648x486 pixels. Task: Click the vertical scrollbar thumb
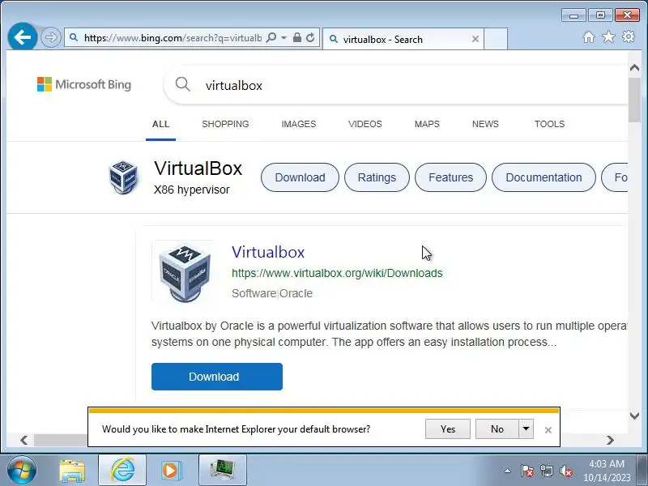[x=634, y=100]
